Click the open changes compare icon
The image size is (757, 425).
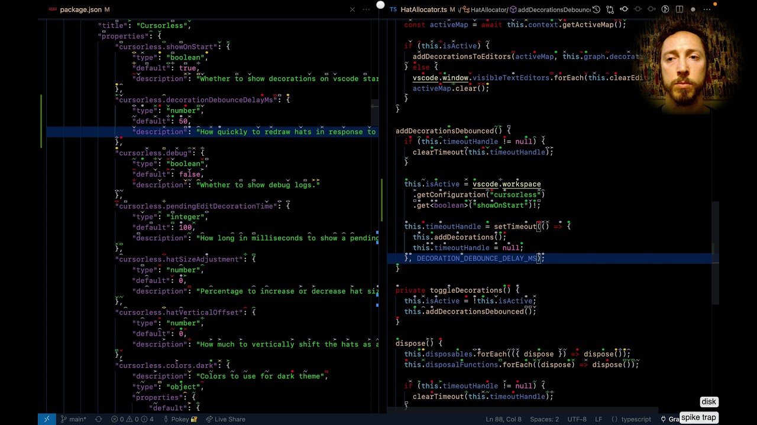point(610,9)
